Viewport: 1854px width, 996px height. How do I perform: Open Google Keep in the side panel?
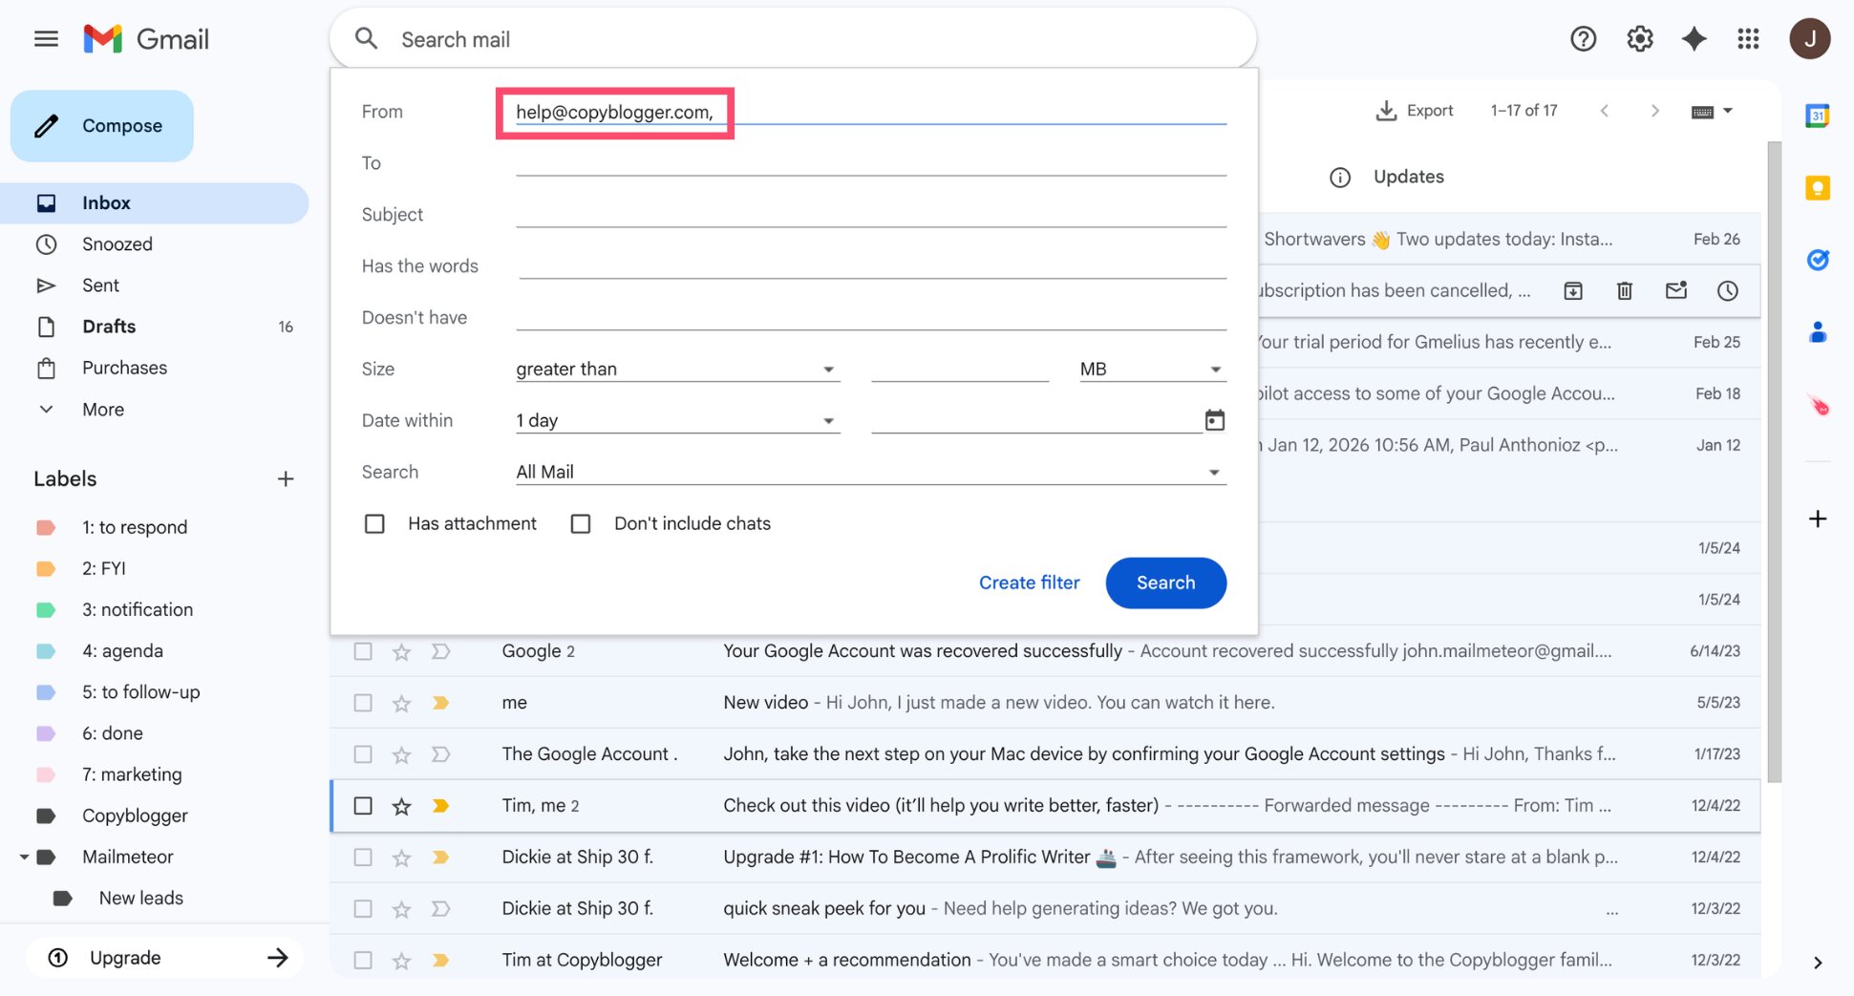click(1817, 188)
